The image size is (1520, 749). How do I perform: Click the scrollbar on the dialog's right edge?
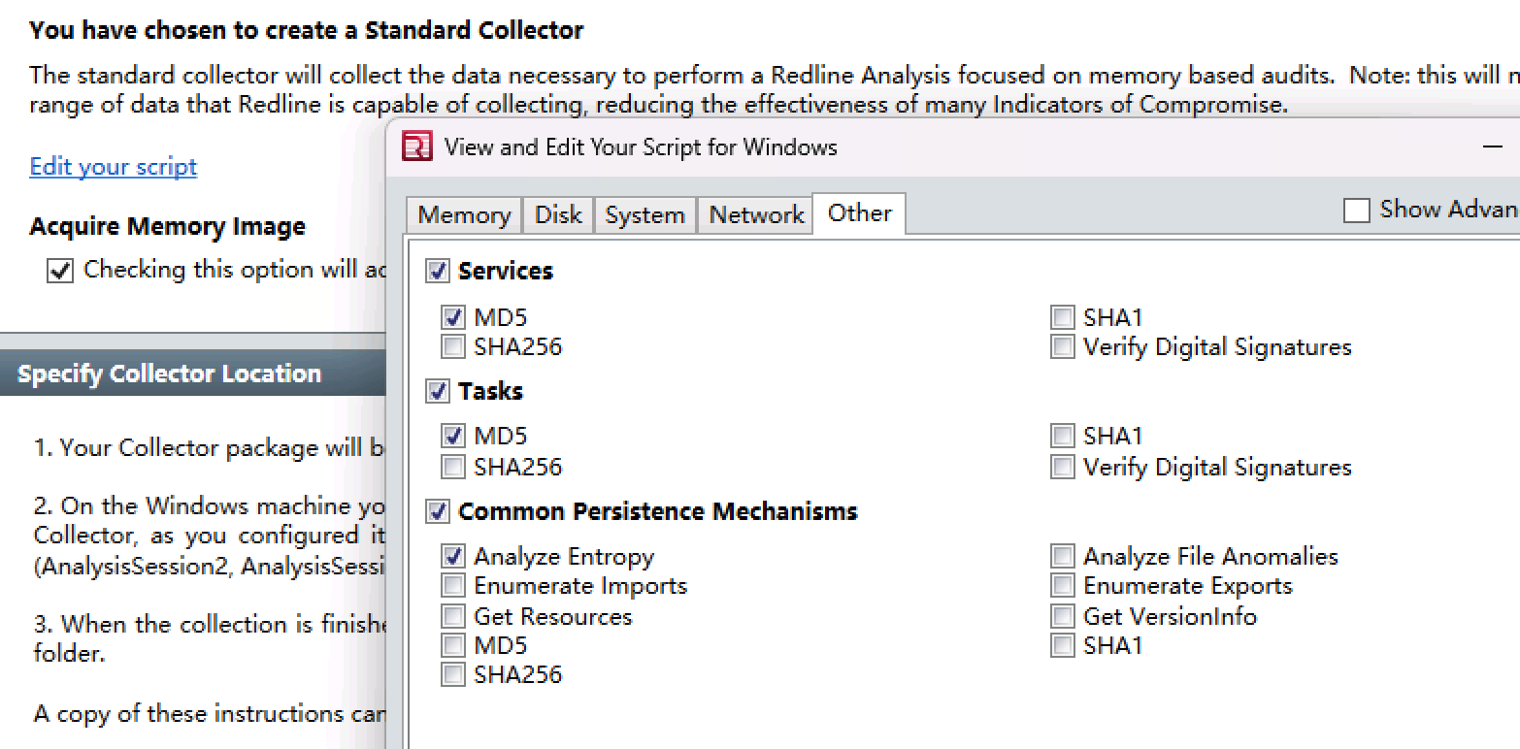[x=1513, y=485]
